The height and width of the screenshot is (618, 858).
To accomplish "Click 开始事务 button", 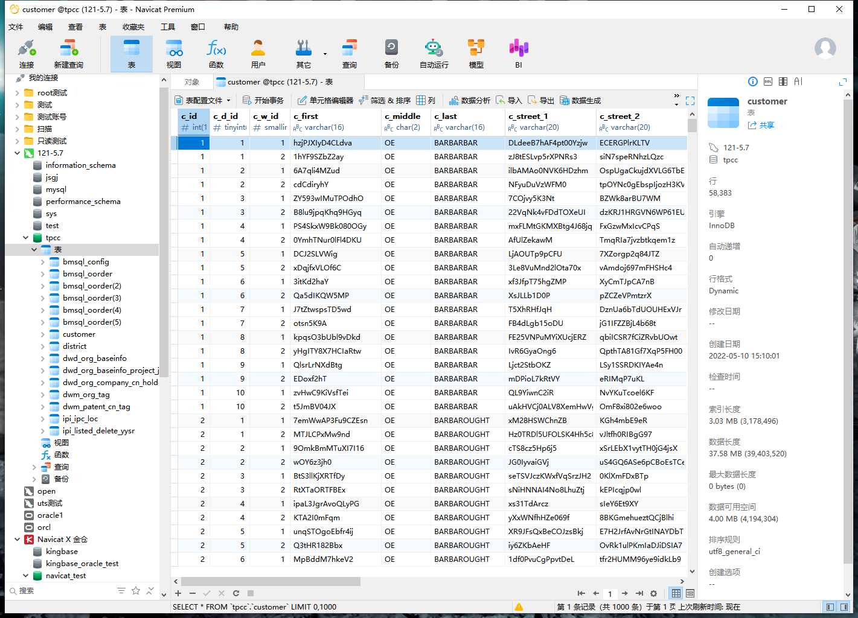I will (x=263, y=101).
